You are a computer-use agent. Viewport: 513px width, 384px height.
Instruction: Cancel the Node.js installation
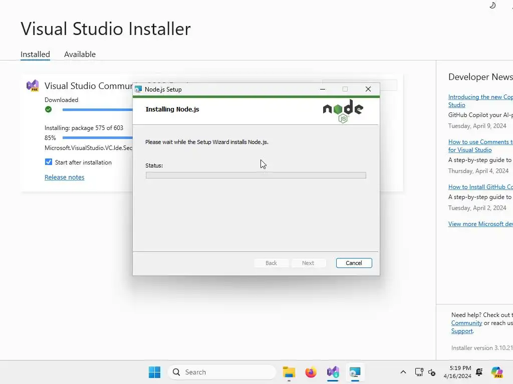(354, 263)
